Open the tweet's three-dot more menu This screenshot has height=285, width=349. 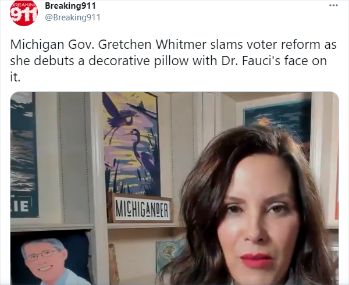tap(333, 5)
